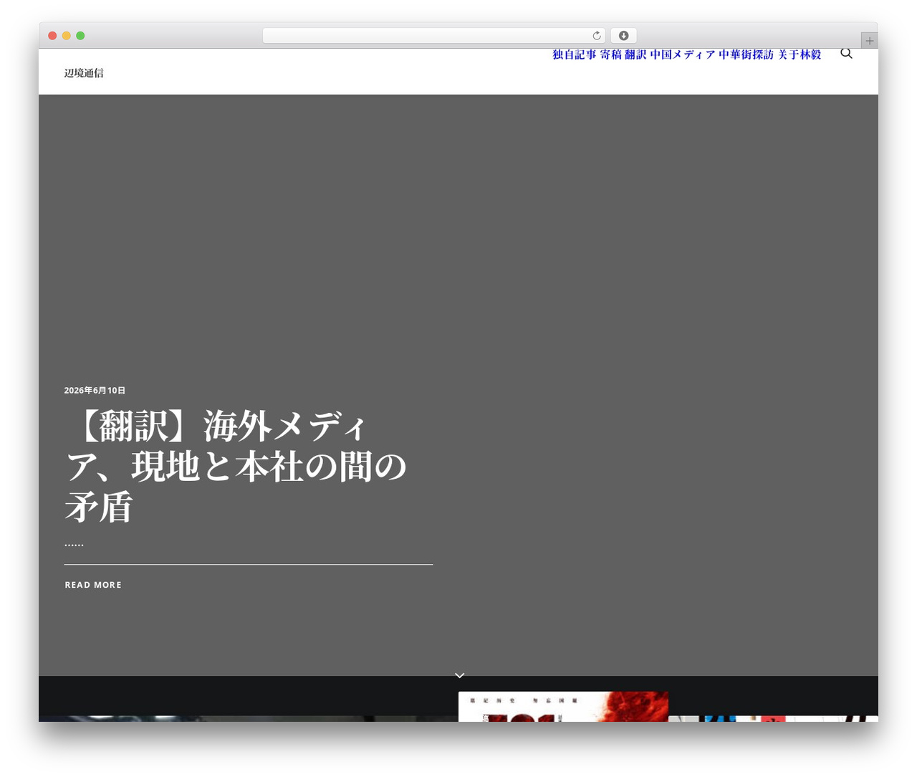Open the 中華街探訪 menu item
The height and width of the screenshot is (777, 917).
point(746,54)
